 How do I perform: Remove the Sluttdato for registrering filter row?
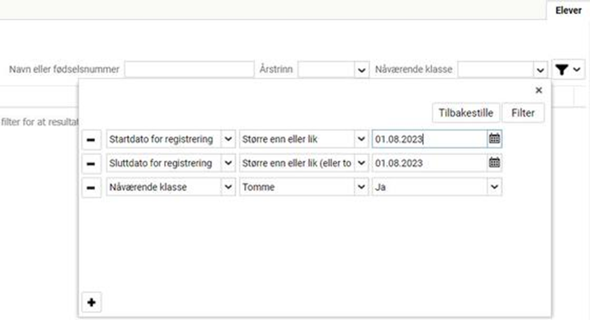click(x=90, y=163)
